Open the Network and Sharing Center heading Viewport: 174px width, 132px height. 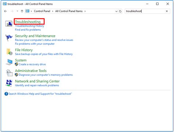pyautogui.click(x=37, y=81)
